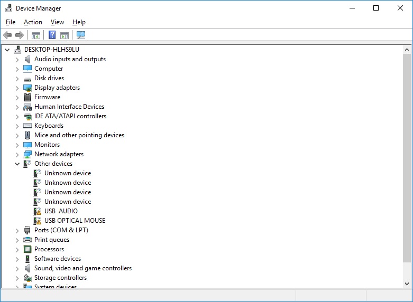Click the Human Interface Devices icon
413x302 pixels.
click(x=27, y=107)
